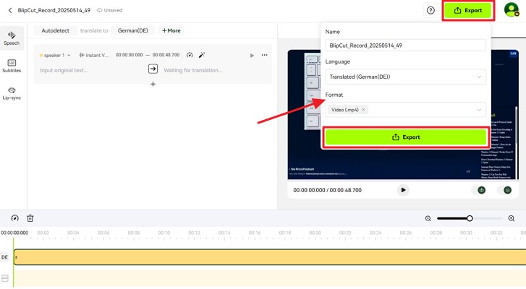Go back using the left chevron
This screenshot has height=289, width=526.
[x=10, y=10]
